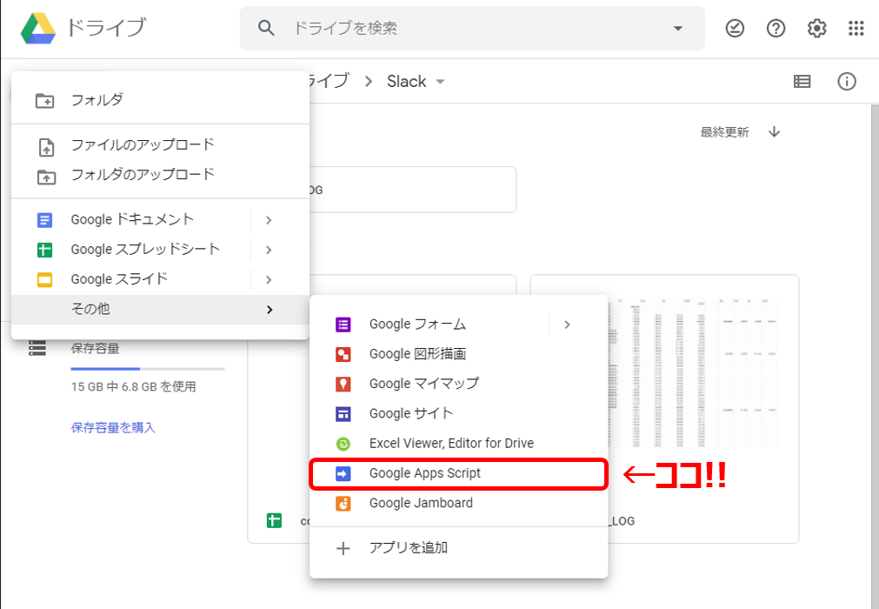Click the storage stack icon
The image size is (879, 609).
[x=37, y=348]
